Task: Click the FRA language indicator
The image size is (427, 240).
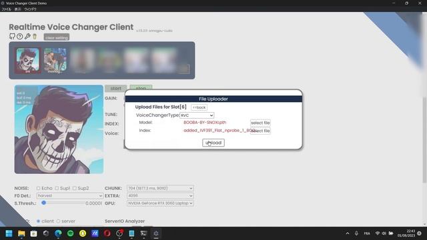Action: tap(367, 233)
